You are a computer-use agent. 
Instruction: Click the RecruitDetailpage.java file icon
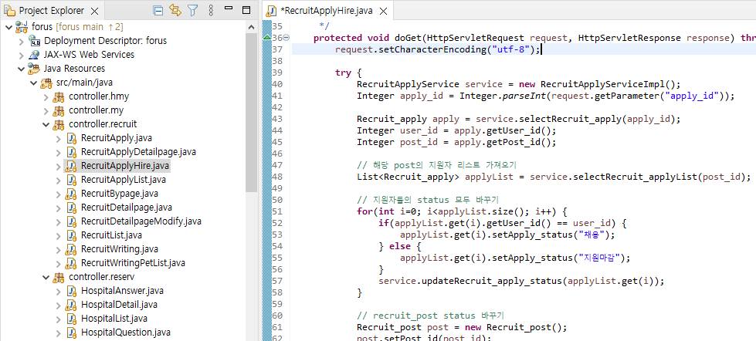[71, 208]
